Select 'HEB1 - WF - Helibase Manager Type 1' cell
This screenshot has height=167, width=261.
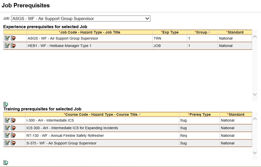click(89, 46)
